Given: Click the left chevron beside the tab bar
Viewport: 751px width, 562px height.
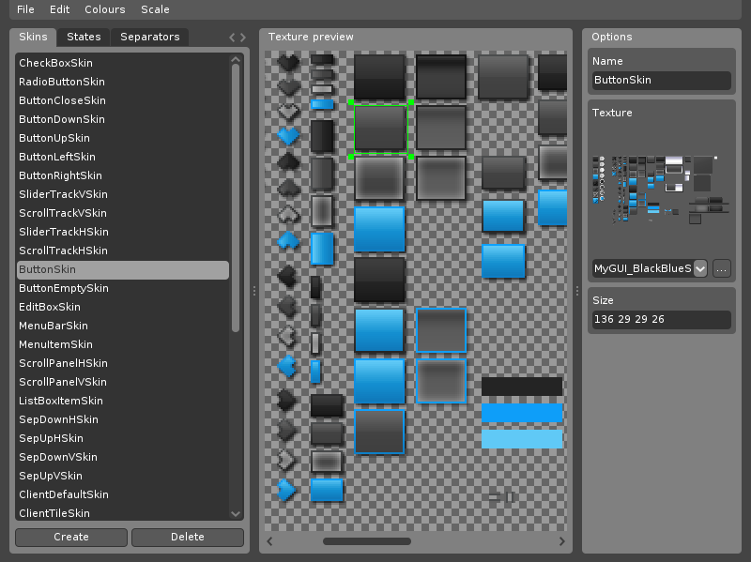Looking at the screenshot, I should point(232,38).
